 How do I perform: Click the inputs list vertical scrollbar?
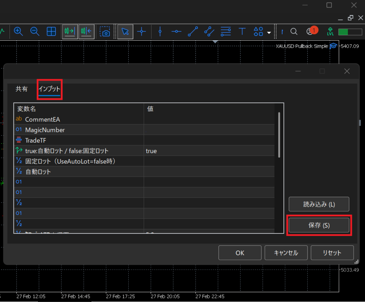pos(279,135)
